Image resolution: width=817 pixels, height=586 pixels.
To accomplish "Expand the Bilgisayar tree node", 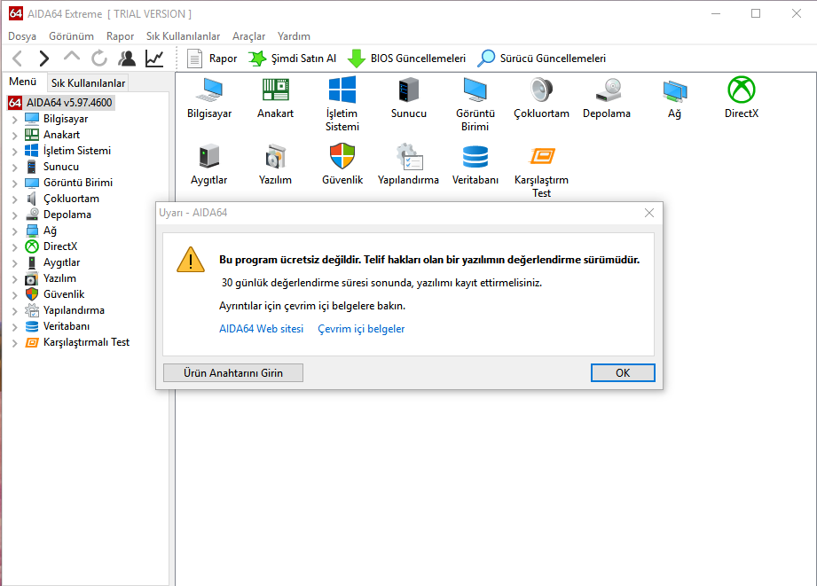I will (14, 120).
